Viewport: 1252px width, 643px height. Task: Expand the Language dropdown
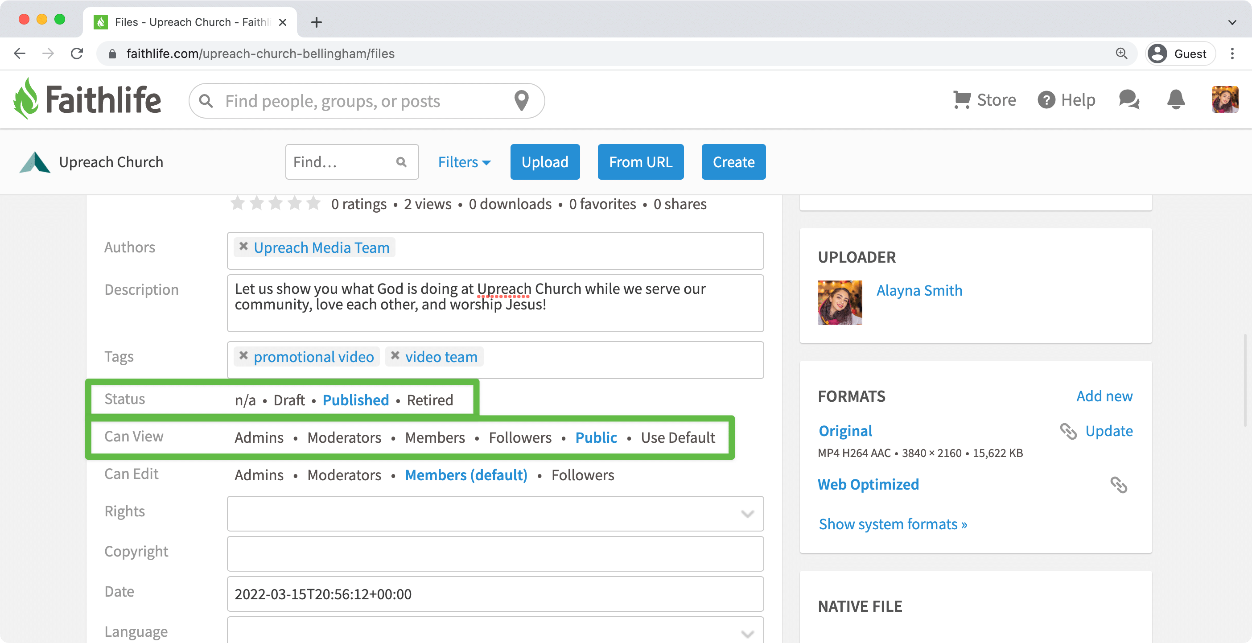(747, 634)
